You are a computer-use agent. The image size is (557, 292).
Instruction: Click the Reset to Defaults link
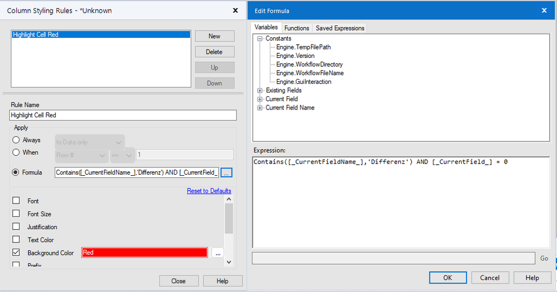[x=209, y=191]
